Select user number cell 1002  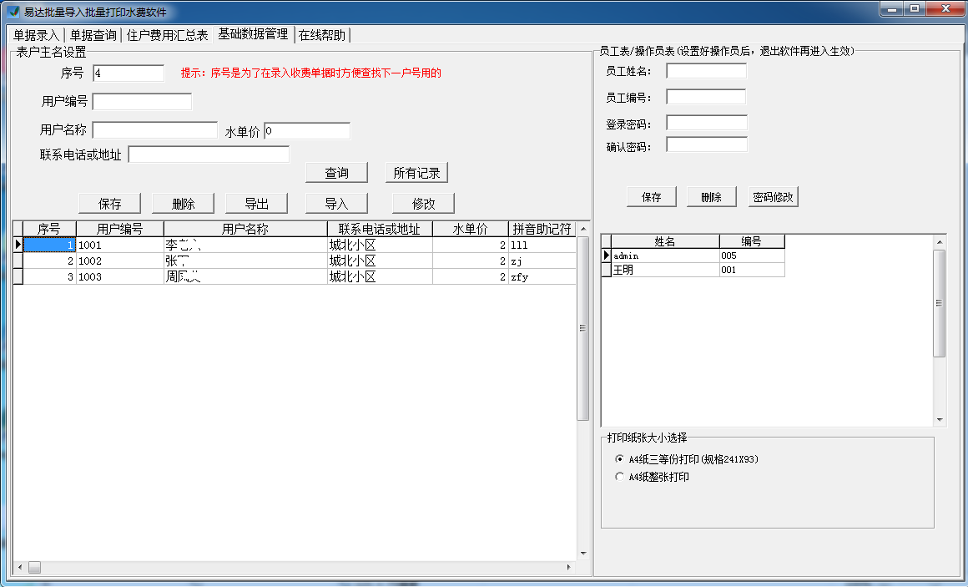point(120,261)
